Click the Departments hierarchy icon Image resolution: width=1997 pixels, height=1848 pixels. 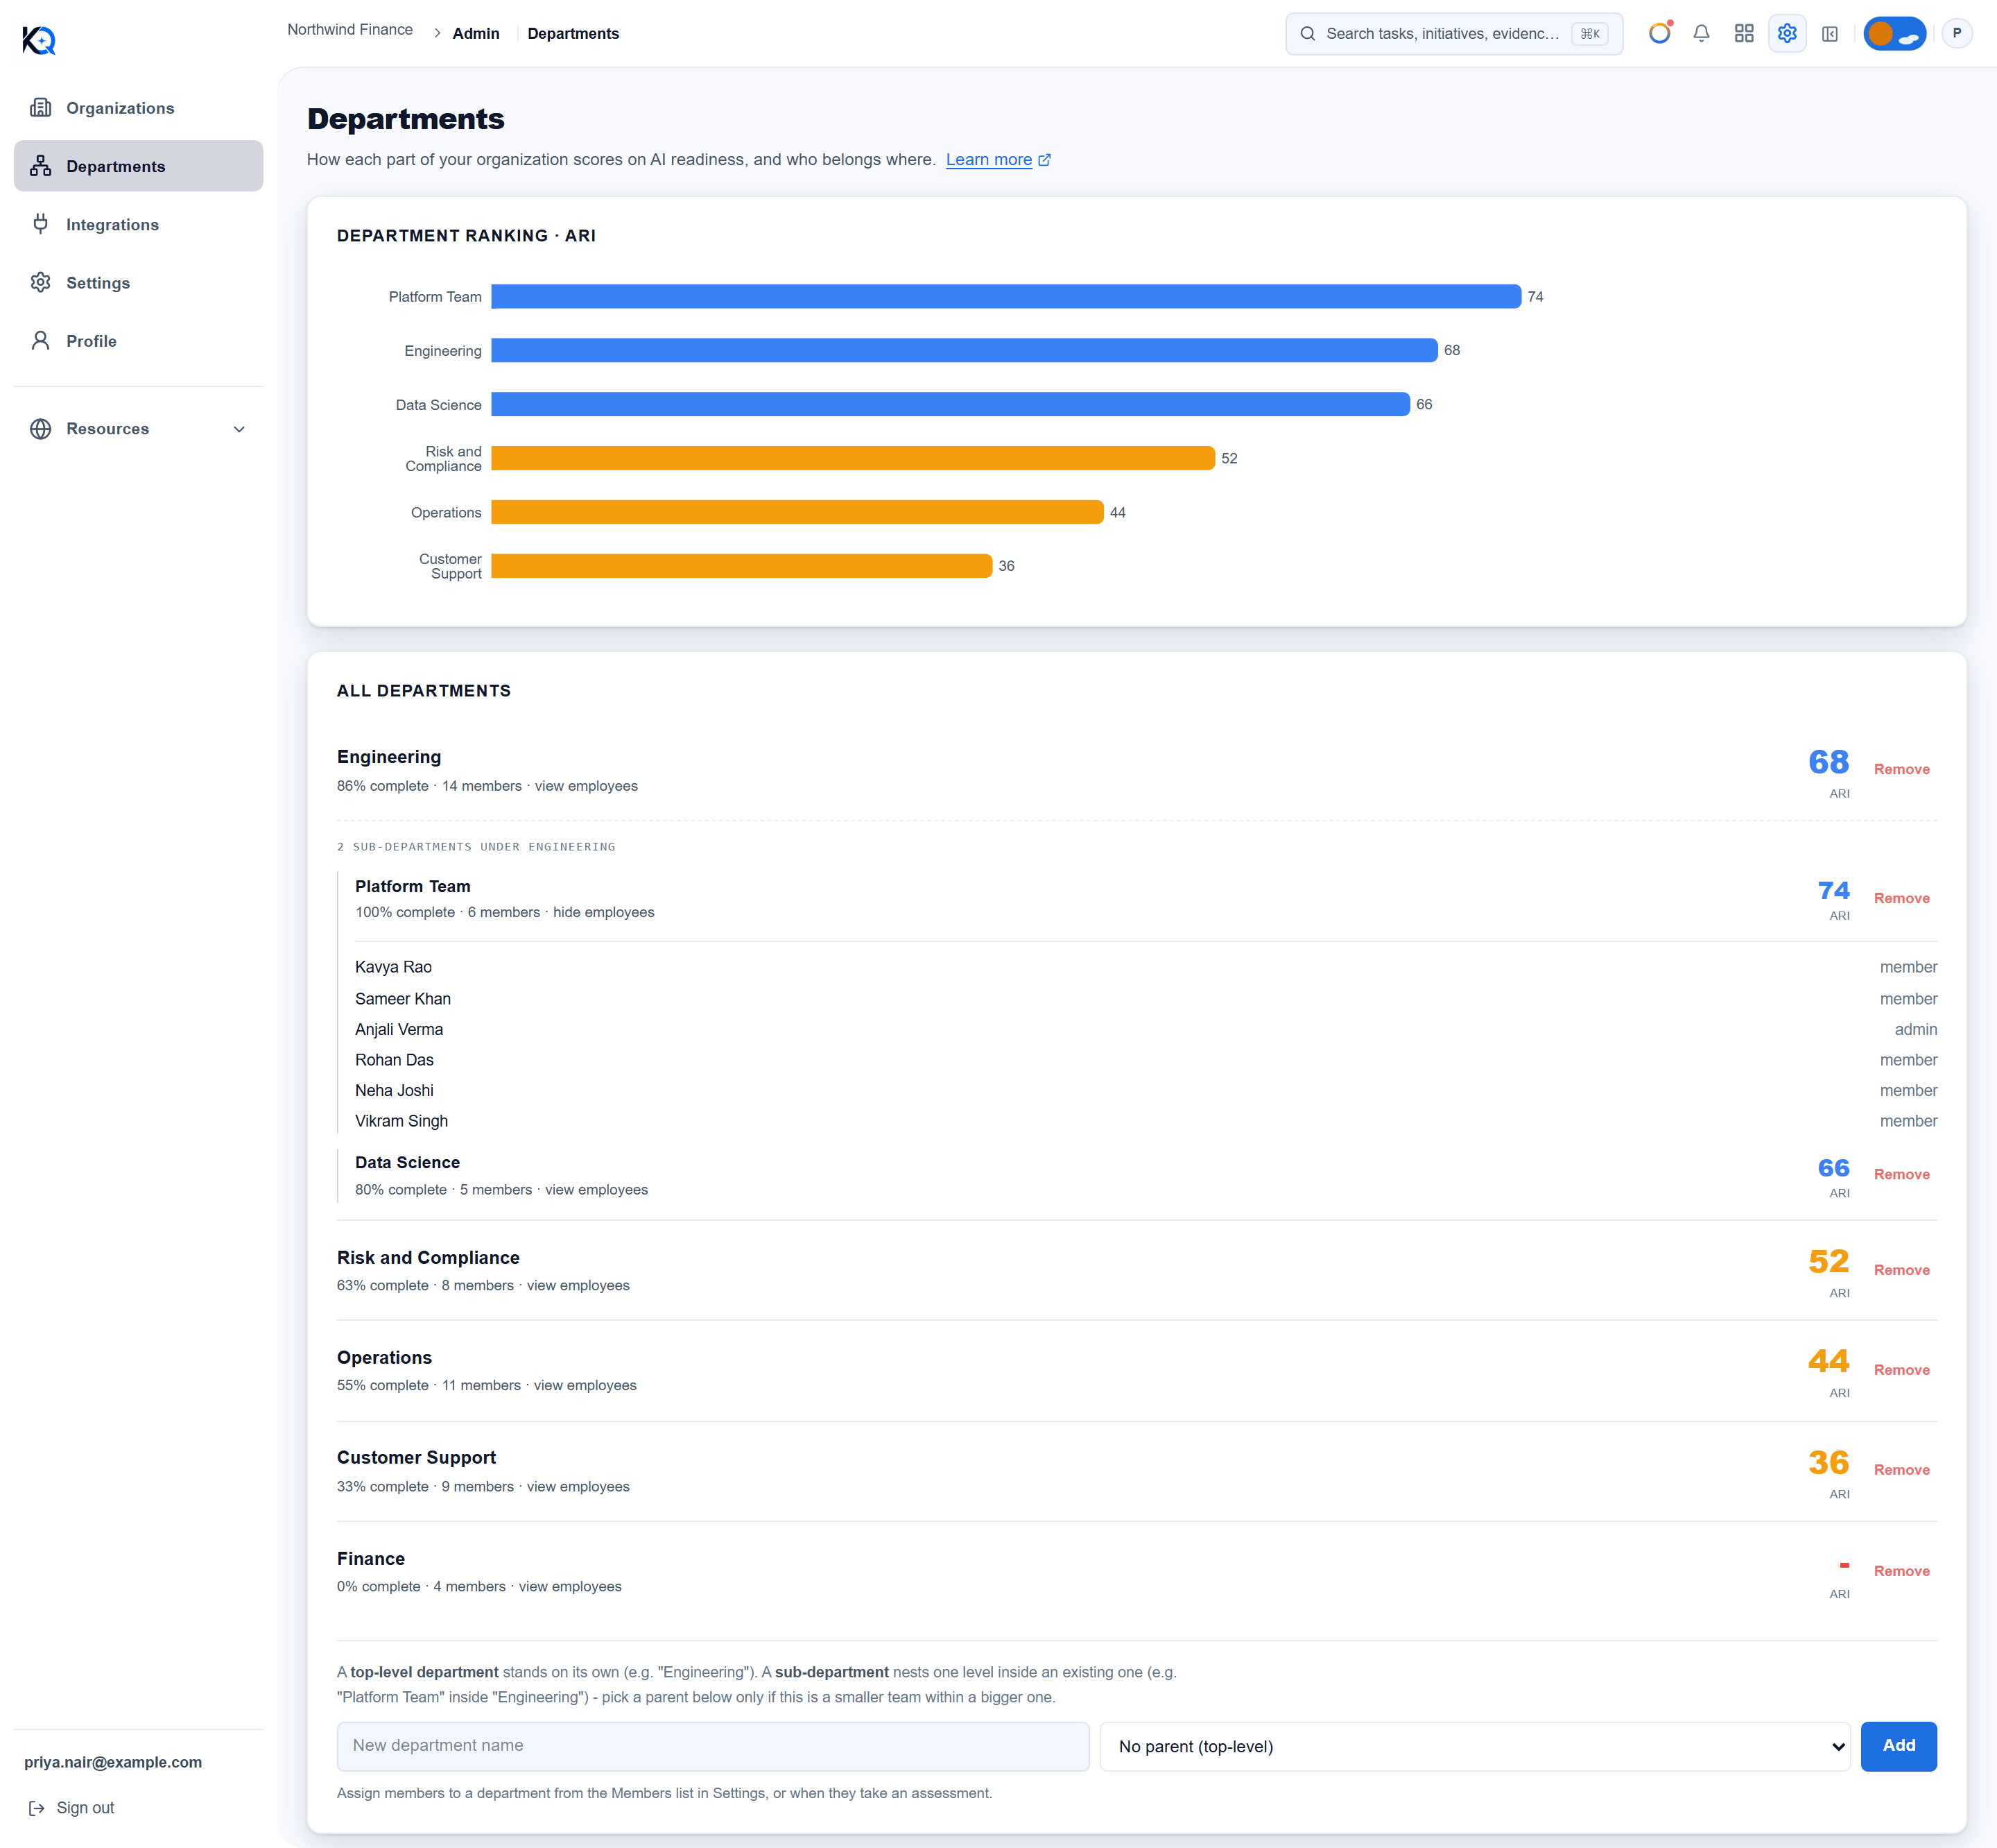click(41, 166)
